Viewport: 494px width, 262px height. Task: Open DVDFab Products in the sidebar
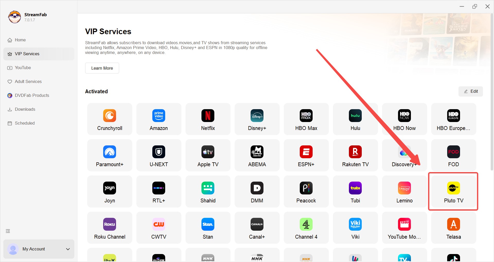click(x=32, y=95)
